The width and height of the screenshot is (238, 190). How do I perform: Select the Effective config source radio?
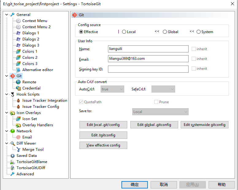click(x=81, y=32)
